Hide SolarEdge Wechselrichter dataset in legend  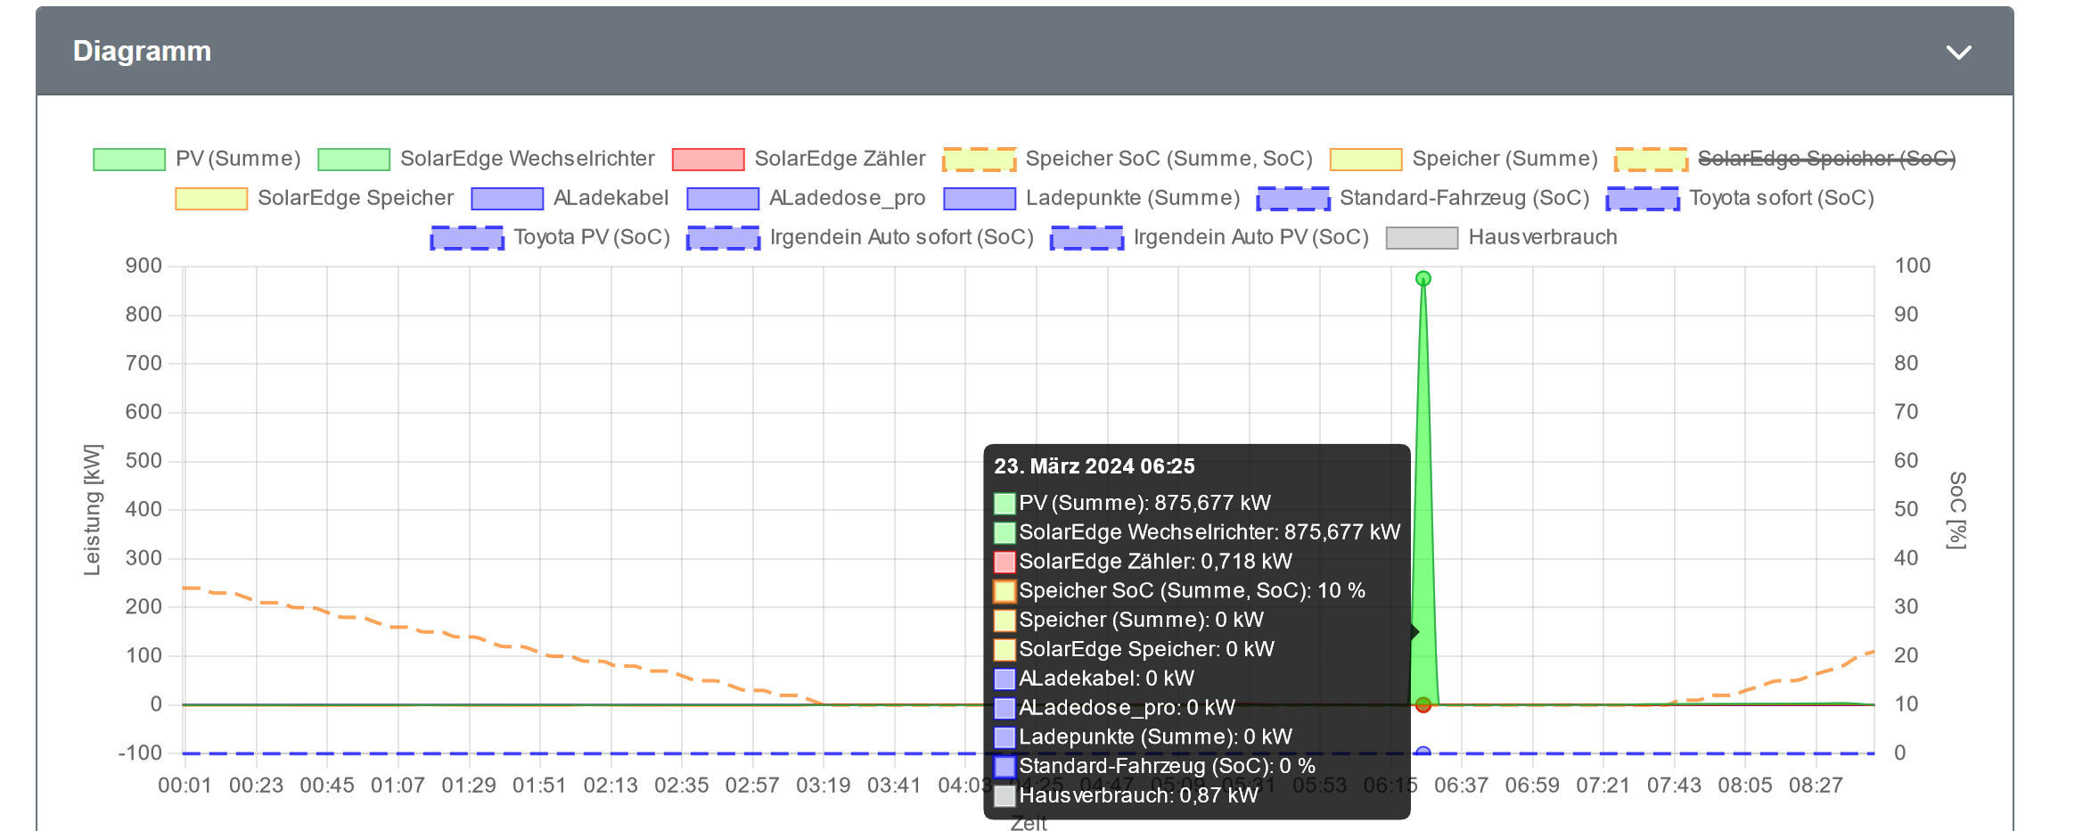487,159
